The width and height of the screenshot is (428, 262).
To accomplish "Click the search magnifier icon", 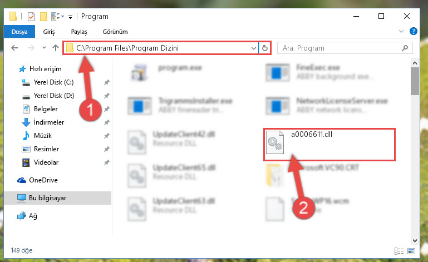I will (x=405, y=48).
